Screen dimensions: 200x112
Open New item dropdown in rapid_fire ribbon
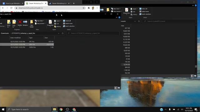39,21
